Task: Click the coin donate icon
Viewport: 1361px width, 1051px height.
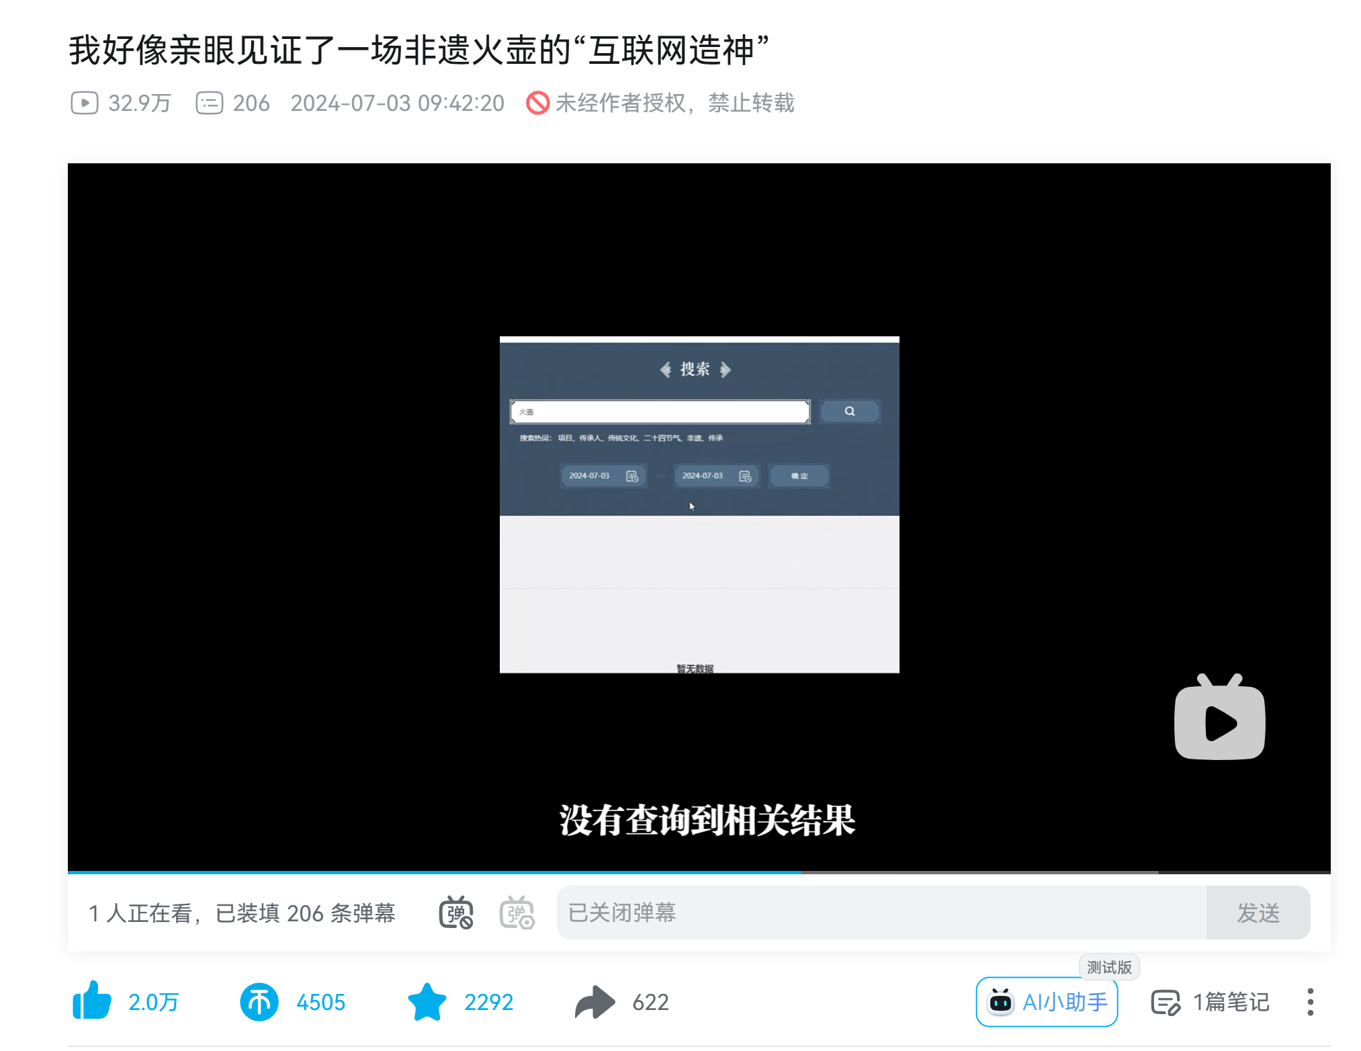Action: (259, 1002)
